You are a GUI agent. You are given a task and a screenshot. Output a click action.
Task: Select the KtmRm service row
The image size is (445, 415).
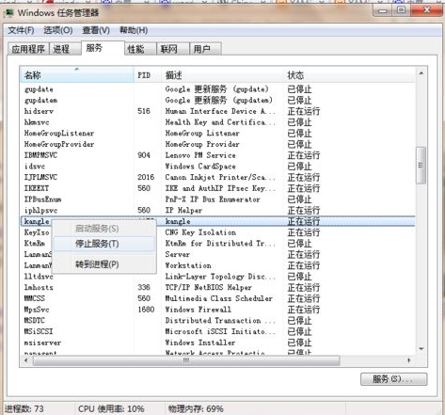pos(218,244)
